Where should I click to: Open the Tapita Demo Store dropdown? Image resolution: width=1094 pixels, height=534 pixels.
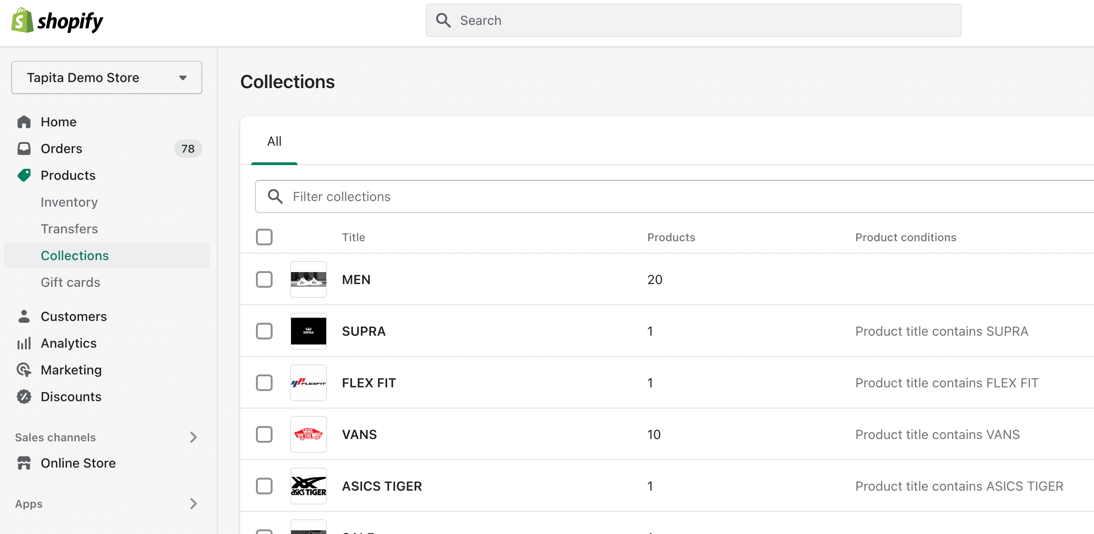pos(107,77)
